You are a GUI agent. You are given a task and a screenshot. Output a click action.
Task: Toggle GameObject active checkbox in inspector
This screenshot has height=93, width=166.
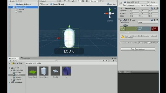[x=125, y=2]
